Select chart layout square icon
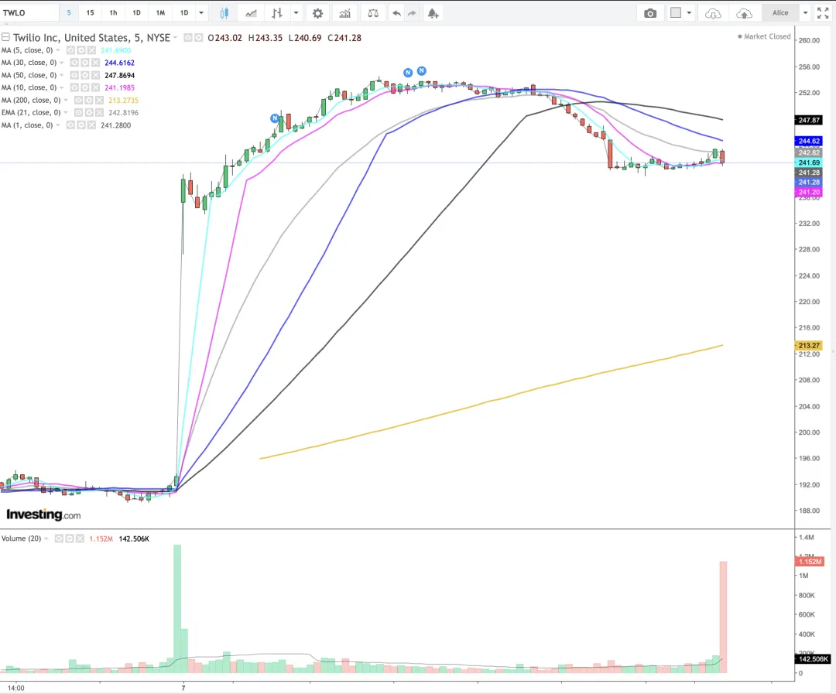836x694 pixels. [676, 13]
